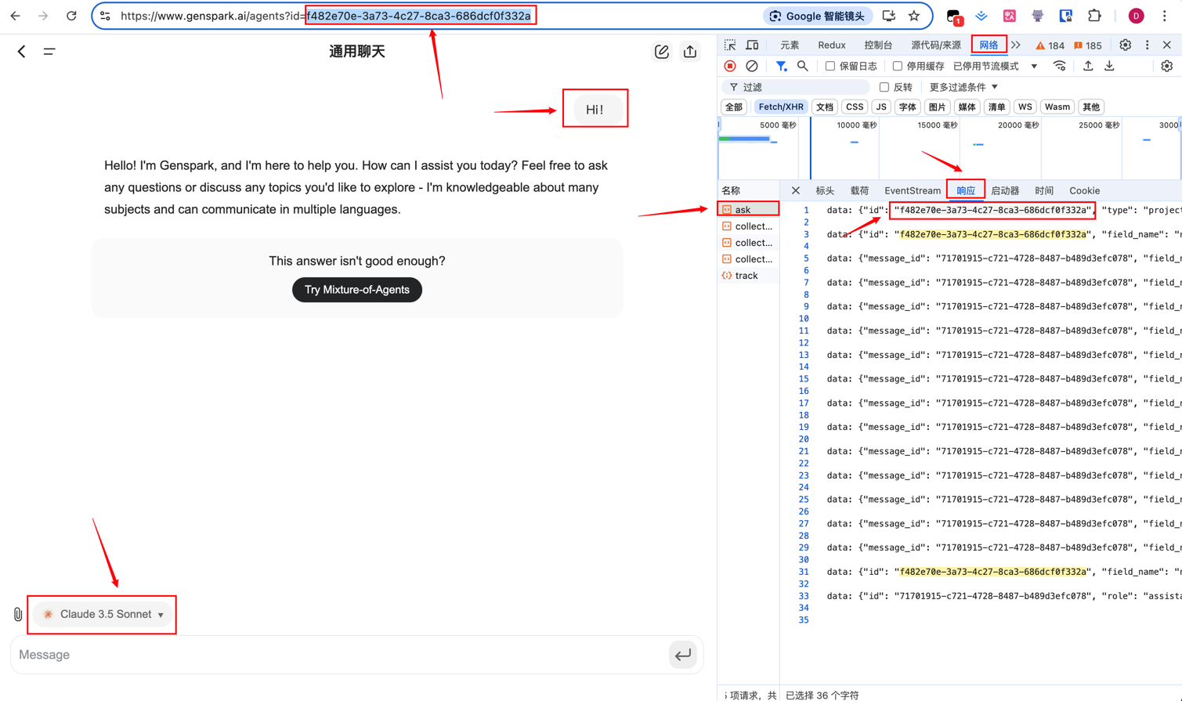Click the 185 issues indicator
The height and width of the screenshot is (701, 1182).
1087,45
